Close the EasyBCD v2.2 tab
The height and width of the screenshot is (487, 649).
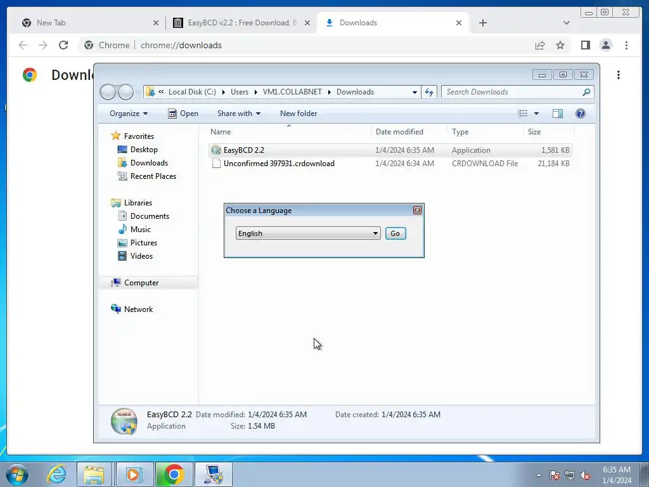307,23
